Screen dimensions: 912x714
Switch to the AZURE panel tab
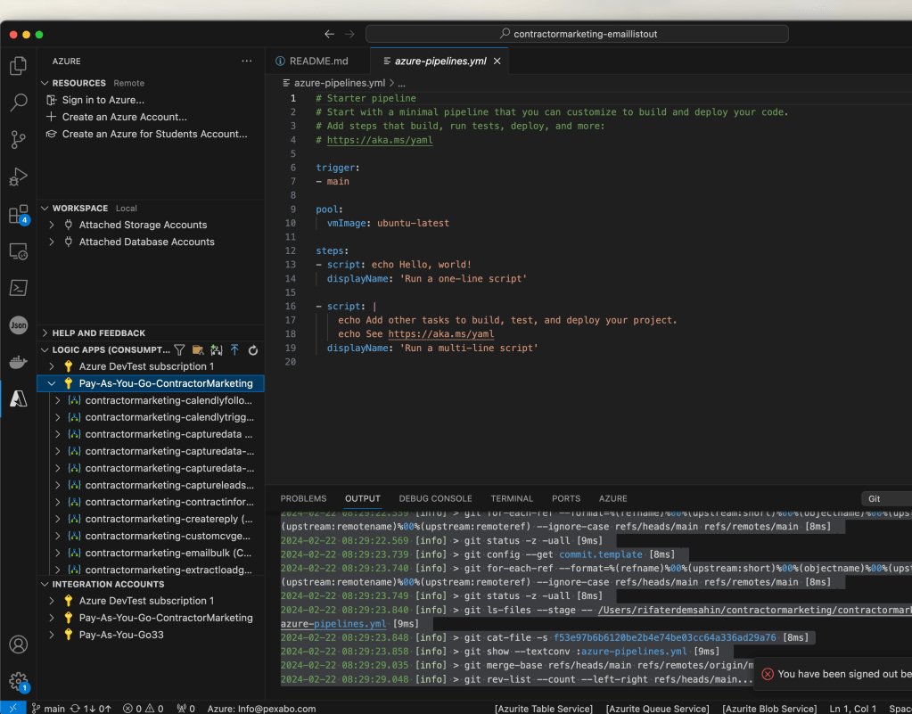point(613,499)
